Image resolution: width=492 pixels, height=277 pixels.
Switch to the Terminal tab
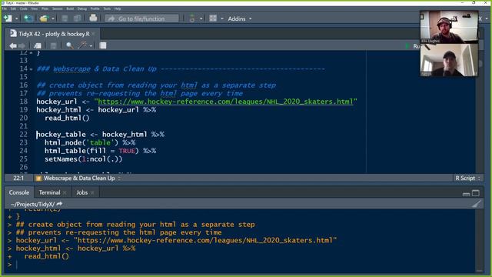[49, 192]
